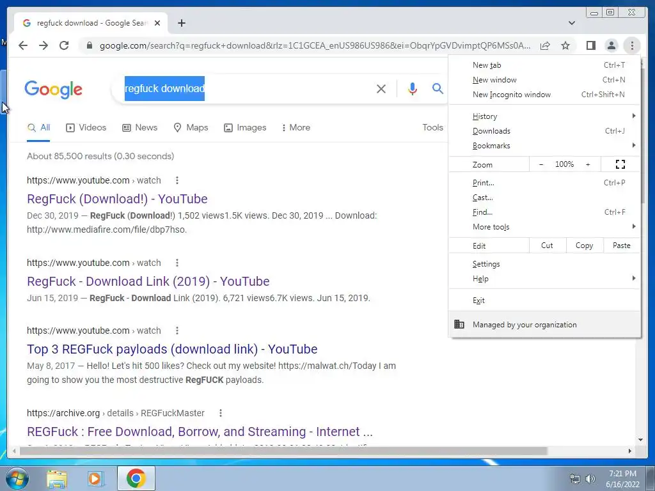Submit search with magnifier icon
The height and width of the screenshot is (491, 655).
click(438, 88)
